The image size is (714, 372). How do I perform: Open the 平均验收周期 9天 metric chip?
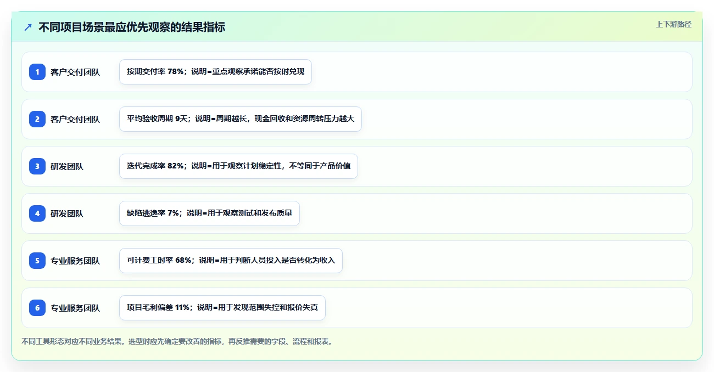pyautogui.click(x=241, y=119)
